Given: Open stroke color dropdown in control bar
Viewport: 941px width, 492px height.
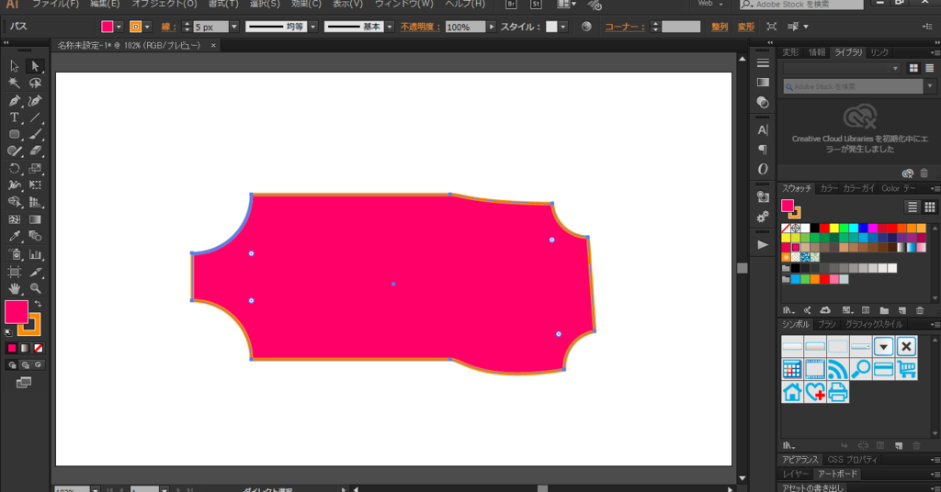Looking at the screenshot, I should pyautogui.click(x=148, y=27).
